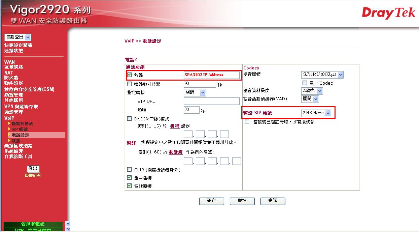Open 快速設定精靈 quick setup wizard

coord(19,45)
